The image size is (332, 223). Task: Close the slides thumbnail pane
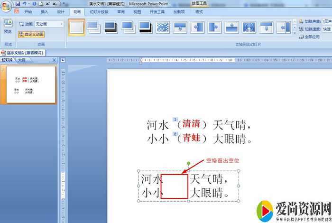tap(54, 60)
